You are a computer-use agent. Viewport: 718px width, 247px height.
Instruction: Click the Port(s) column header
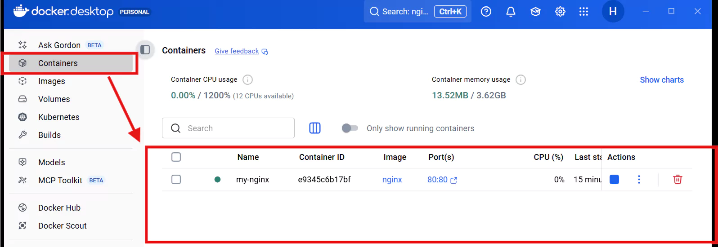tap(441, 157)
